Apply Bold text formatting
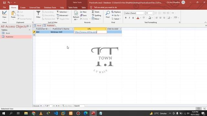 point(126,18)
